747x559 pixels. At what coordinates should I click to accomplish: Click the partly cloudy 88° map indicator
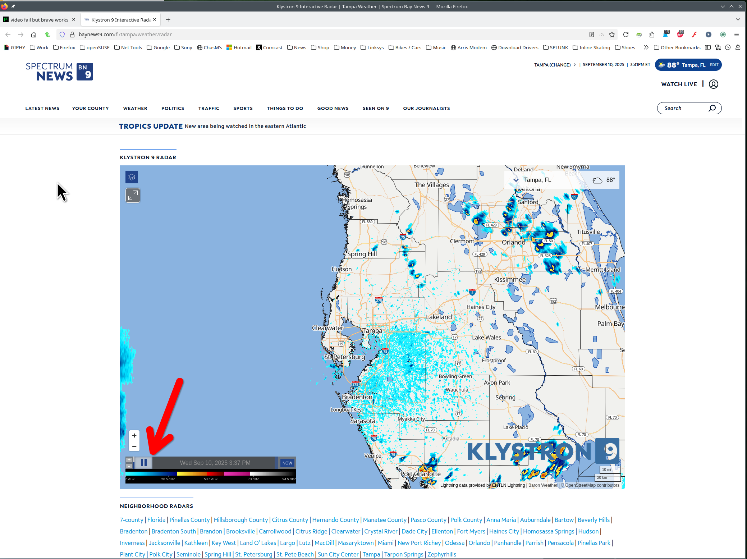(x=604, y=180)
